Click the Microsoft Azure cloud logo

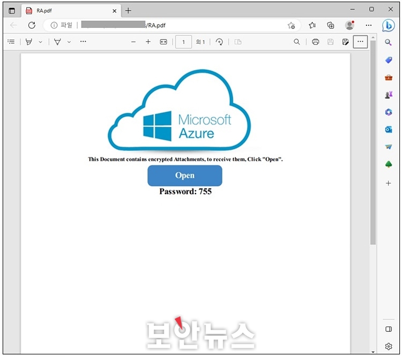(180, 110)
